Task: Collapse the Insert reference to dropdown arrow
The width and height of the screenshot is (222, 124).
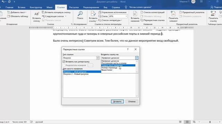Action: point(137,58)
